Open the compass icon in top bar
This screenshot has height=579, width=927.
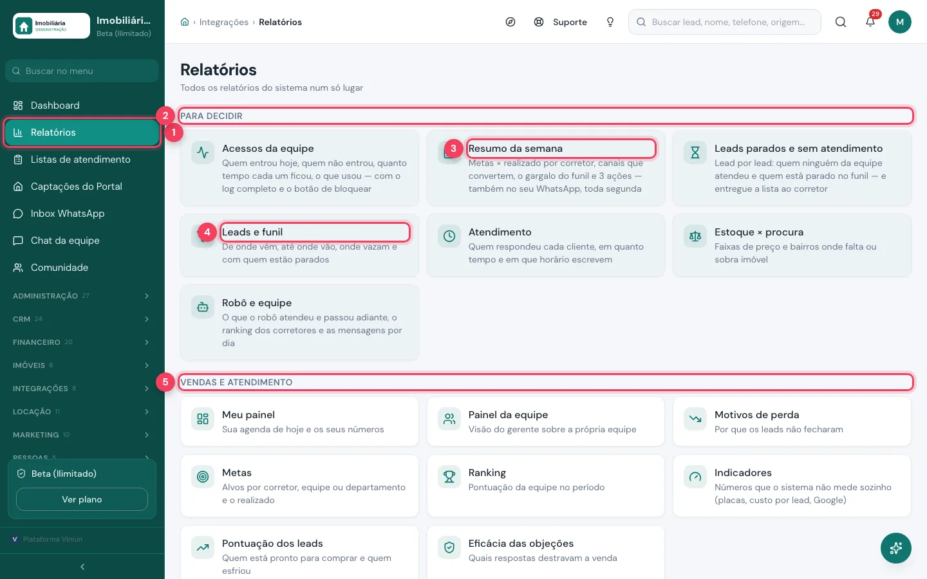[x=510, y=22]
